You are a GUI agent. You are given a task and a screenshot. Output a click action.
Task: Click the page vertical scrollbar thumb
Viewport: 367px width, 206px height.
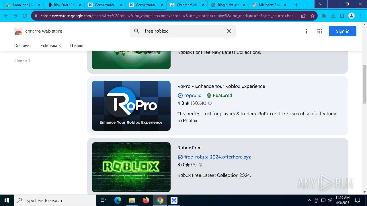pos(365,84)
